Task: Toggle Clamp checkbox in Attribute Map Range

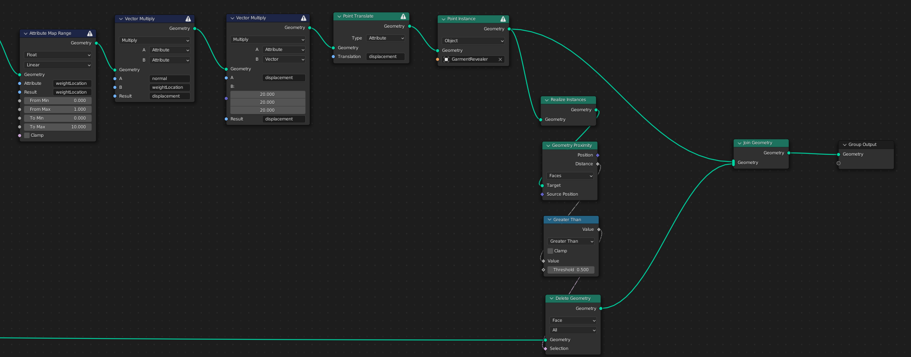Action: (x=27, y=135)
